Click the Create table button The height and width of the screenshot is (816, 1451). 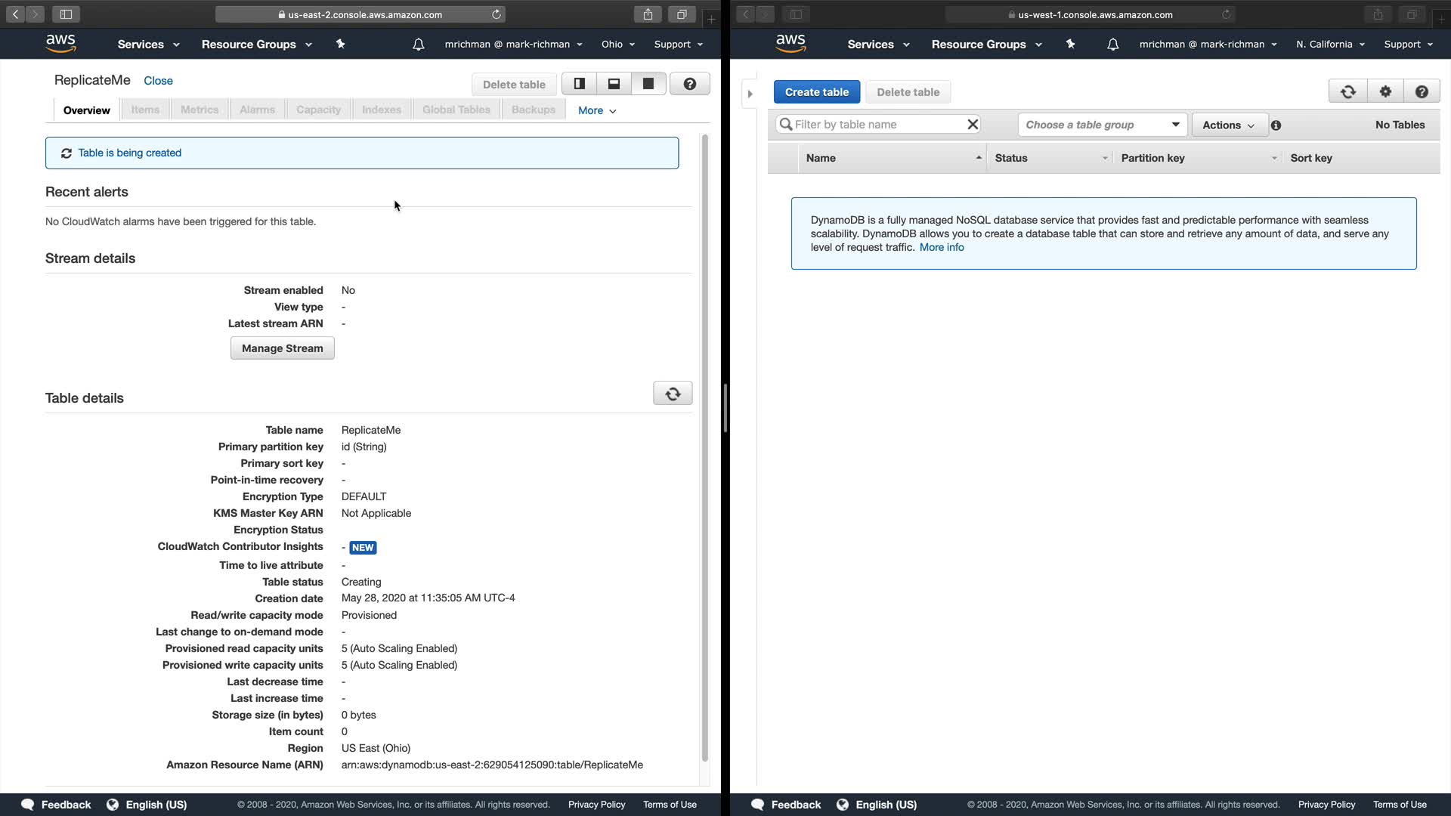[816, 92]
